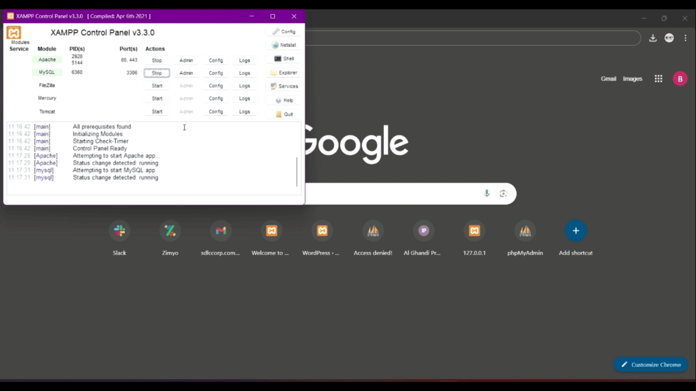The image size is (696, 391).
Task: Click the XAMPP log scrollbar
Action: tap(297, 172)
